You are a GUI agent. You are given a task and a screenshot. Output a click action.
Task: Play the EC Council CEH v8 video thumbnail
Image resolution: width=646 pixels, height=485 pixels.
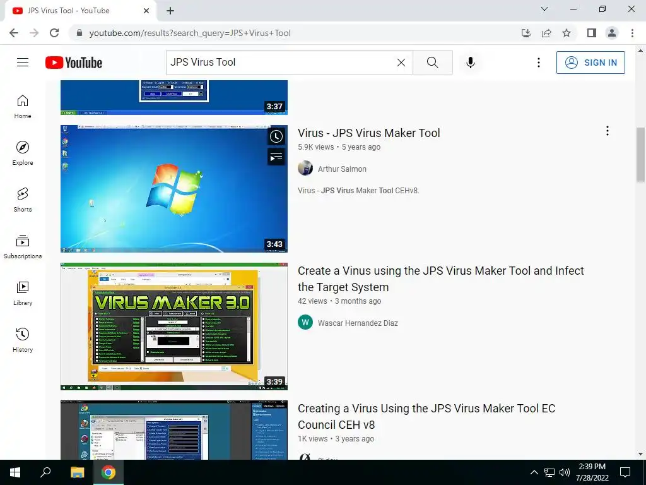[174, 430]
